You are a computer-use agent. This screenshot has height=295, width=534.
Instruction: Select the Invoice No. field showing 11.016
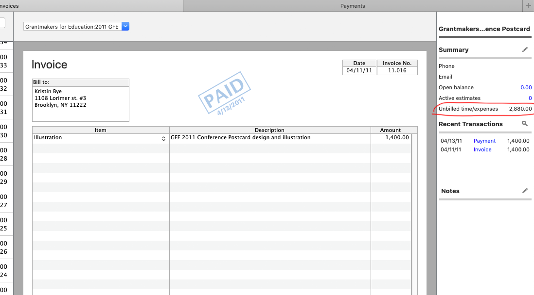pyautogui.click(x=397, y=69)
